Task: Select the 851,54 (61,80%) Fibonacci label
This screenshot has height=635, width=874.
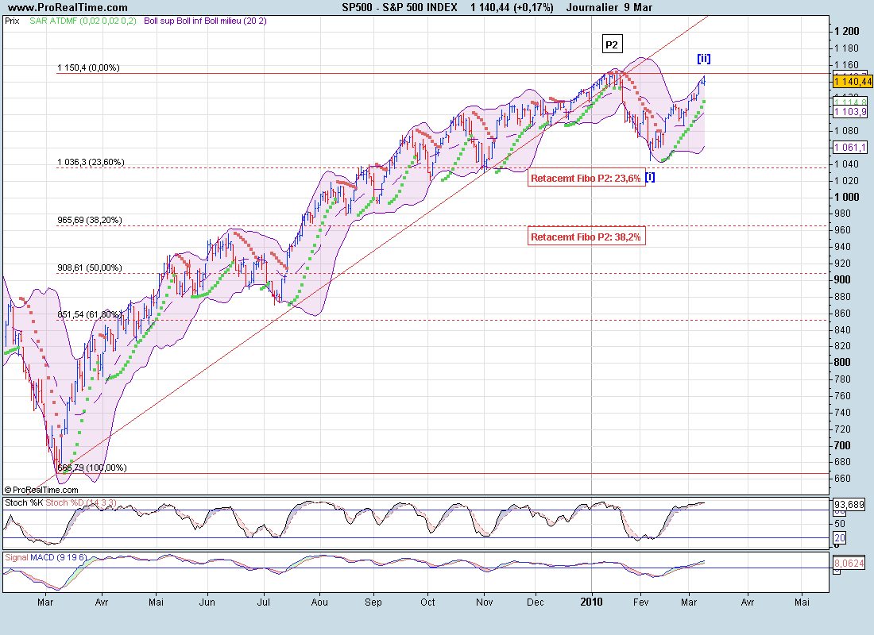Action: (89, 314)
